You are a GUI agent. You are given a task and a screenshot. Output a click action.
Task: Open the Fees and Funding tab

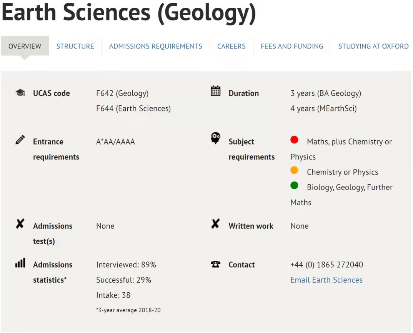click(x=292, y=46)
